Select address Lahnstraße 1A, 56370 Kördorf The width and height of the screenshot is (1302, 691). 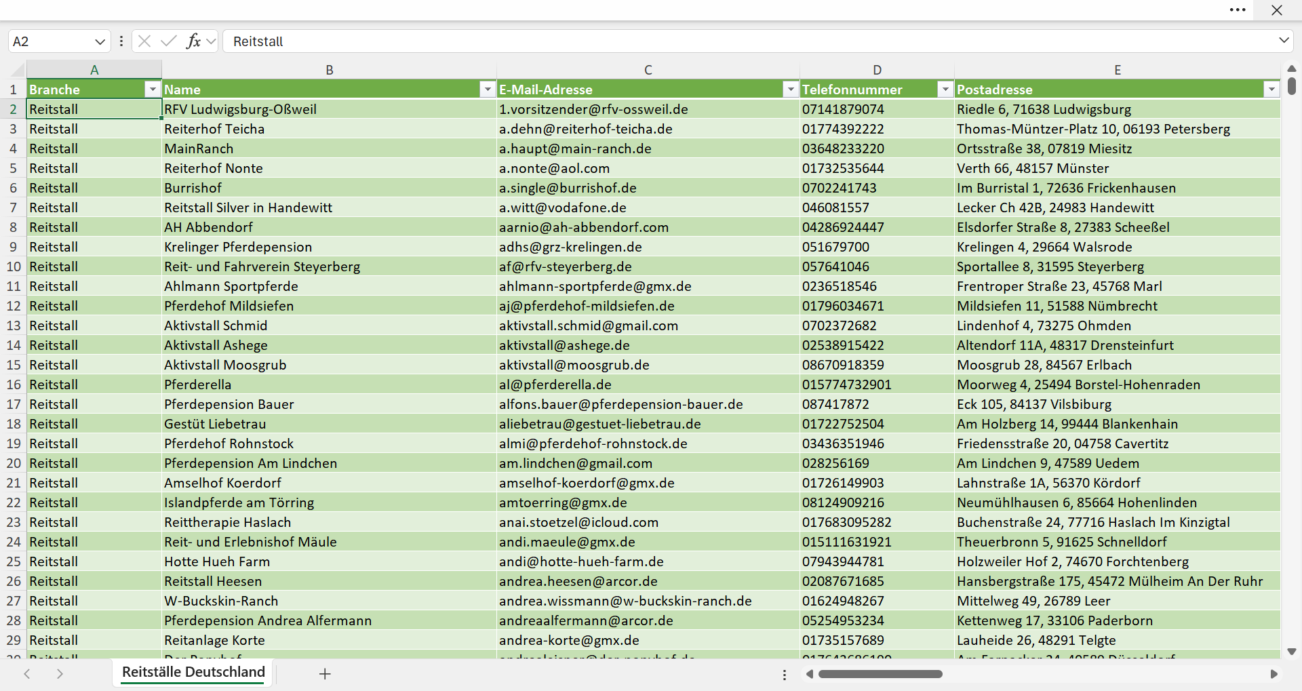pyautogui.click(x=1118, y=483)
